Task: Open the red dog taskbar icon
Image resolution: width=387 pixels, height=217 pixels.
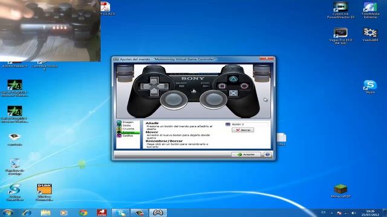Action: coord(102,213)
